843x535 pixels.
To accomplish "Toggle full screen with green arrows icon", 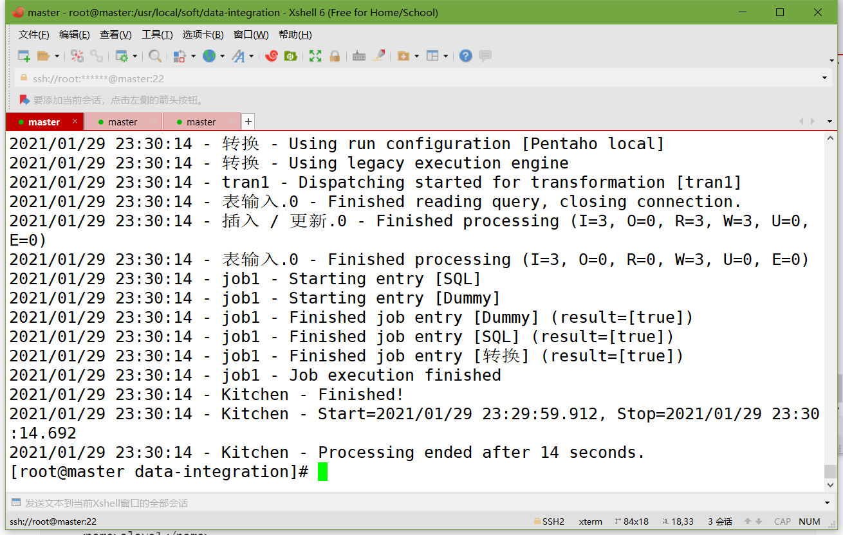I will point(315,56).
